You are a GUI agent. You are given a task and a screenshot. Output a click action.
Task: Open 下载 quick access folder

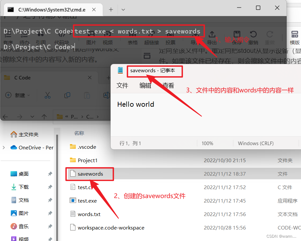(x=19, y=187)
